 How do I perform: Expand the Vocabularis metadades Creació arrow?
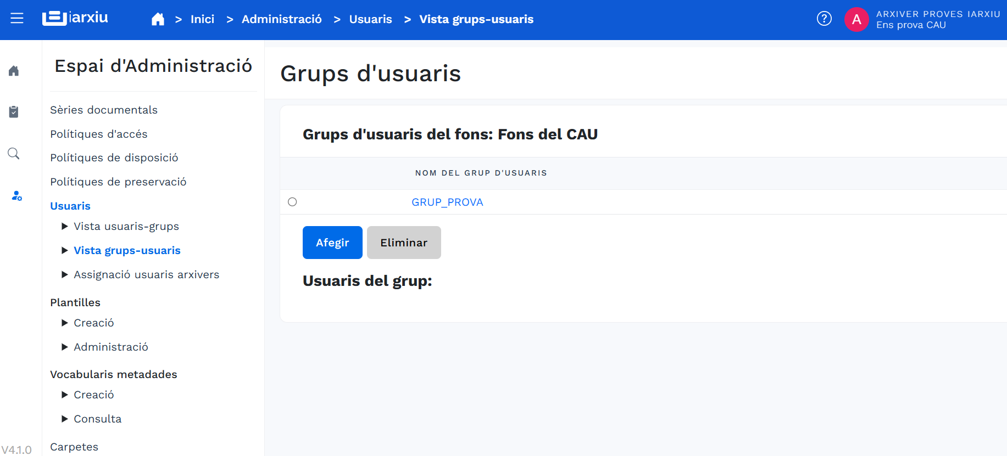click(65, 395)
